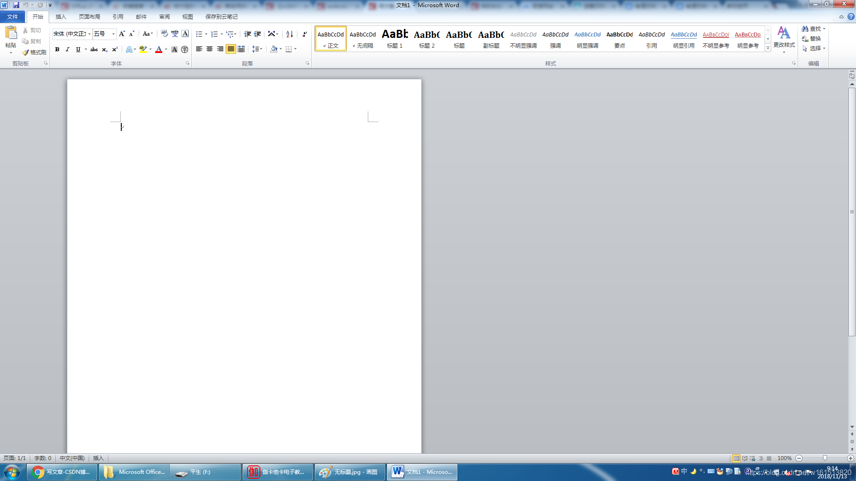Toggle Bold formatting

coord(57,49)
